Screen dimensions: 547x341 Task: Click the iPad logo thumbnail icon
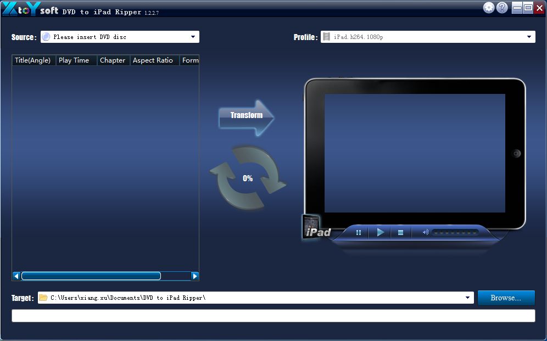[x=316, y=227]
